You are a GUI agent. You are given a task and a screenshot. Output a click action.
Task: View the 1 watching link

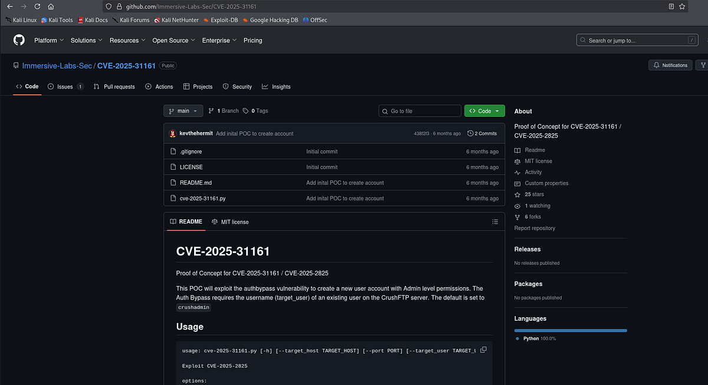[x=532, y=206]
